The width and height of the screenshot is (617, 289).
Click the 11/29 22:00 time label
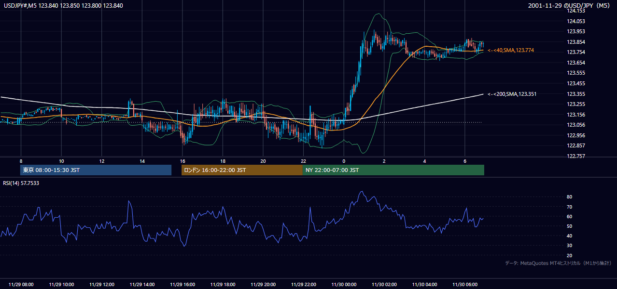coord(304,285)
